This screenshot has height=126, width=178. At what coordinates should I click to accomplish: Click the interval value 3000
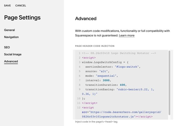pos(106,80)
